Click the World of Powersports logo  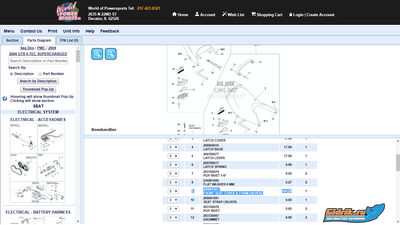click(x=69, y=12)
